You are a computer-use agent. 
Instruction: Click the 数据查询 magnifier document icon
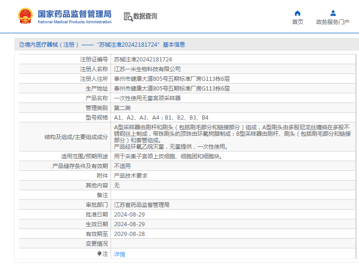coord(128,17)
